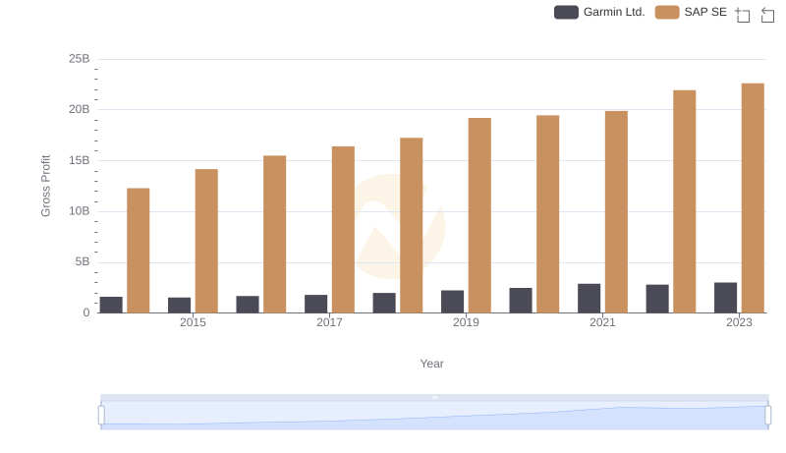Click the 2019 x-axis label

pyautogui.click(x=466, y=322)
